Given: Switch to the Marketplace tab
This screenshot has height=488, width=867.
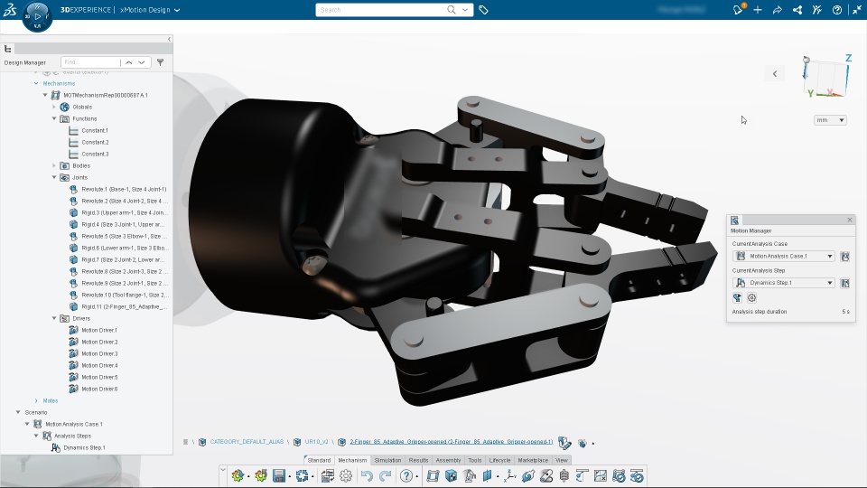Looking at the screenshot, I should point(533,460).
